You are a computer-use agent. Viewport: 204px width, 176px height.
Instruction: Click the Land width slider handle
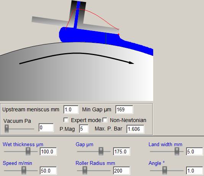pos(176,152)
